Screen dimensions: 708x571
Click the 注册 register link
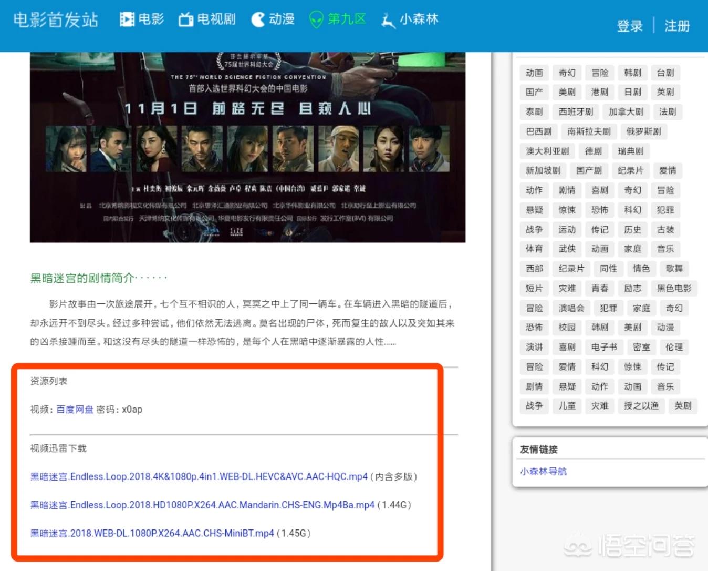pyautogui.click(x=677, y=26)
